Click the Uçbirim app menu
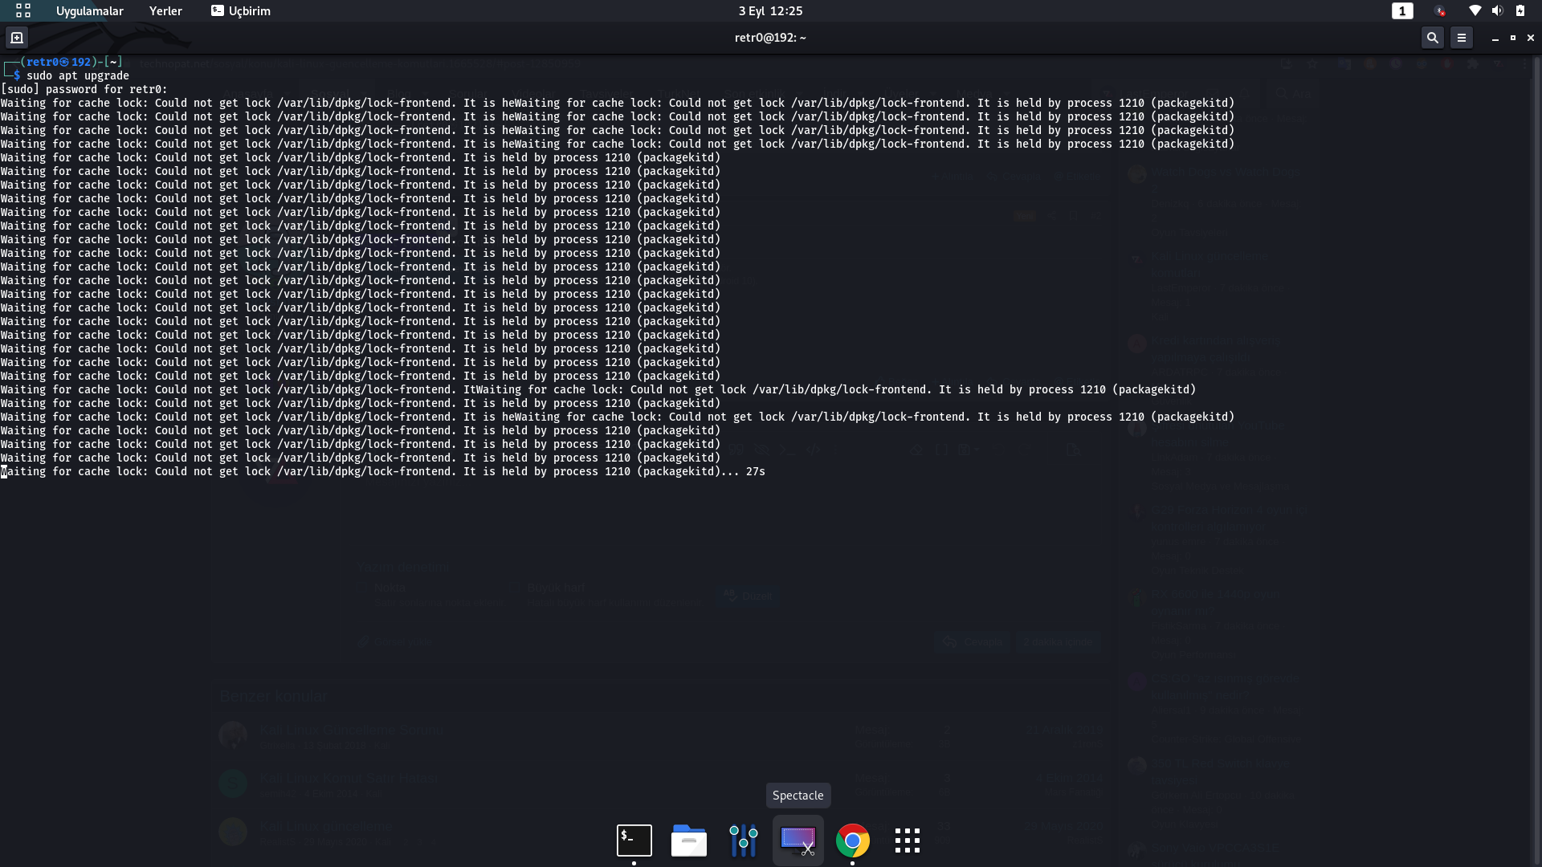The width and height of the screenshot is (1542, 867). (x=241, y=11)
